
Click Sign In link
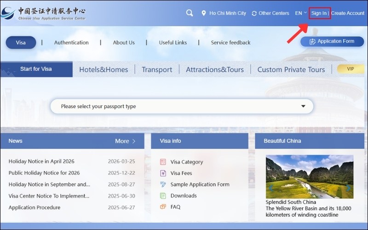pos(319,13)
